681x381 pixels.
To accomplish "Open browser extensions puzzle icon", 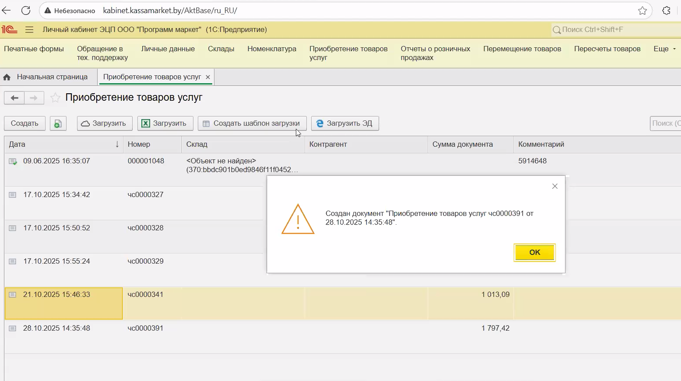I will (666, 11).
